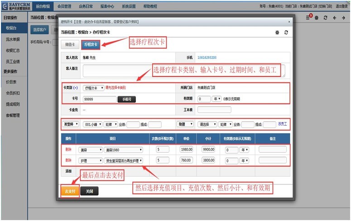The image size is (351, 221).
Task: Select 会员折扣 in the sidebar
Action: (13, 93)
